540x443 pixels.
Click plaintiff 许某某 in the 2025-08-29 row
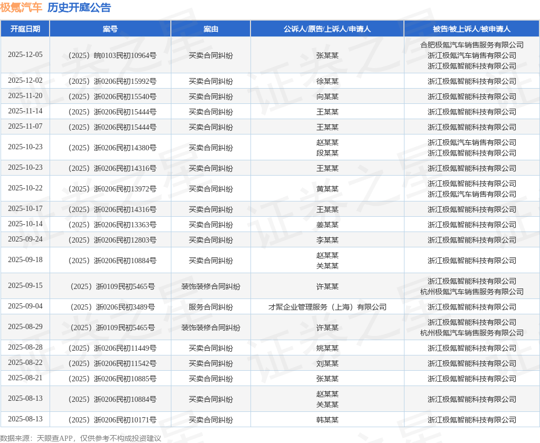(x=327, y=328)
